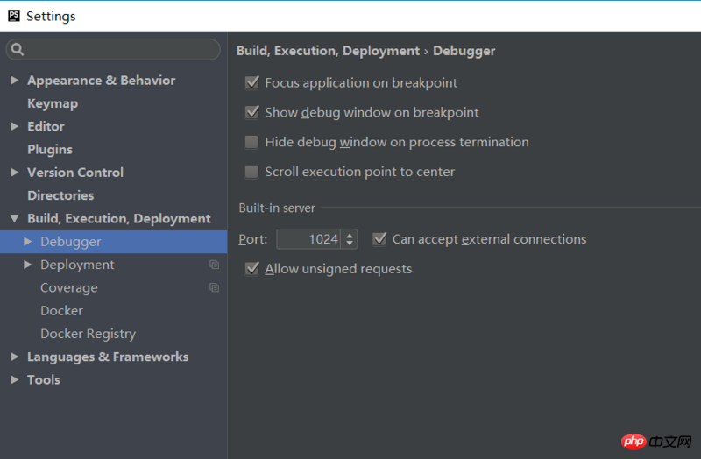Enable Hide debug window on process termination

click(252, 142)
